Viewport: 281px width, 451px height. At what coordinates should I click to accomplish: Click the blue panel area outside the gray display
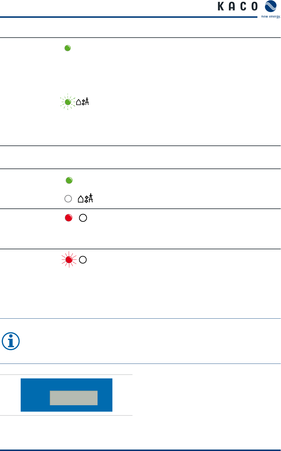(x=35, y=395)
